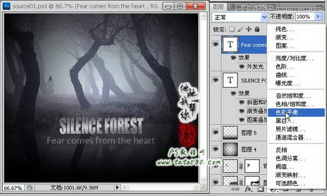
Task: Click the first layer mask thumbnail below 图层 4
Action: point(252,166)
